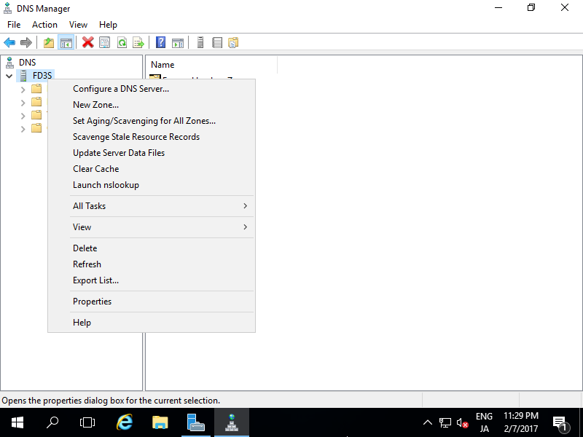Delete the selection with the red X toolbar icon
This screenshot has height=437, width=583.
coord(89,42)
